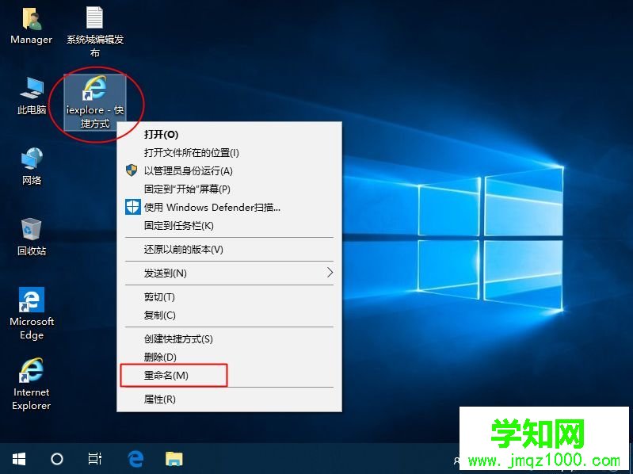This screenshot has height=474, width=633.
Task: Choose 打开(O) in the context menu
Action: point(229,135)
